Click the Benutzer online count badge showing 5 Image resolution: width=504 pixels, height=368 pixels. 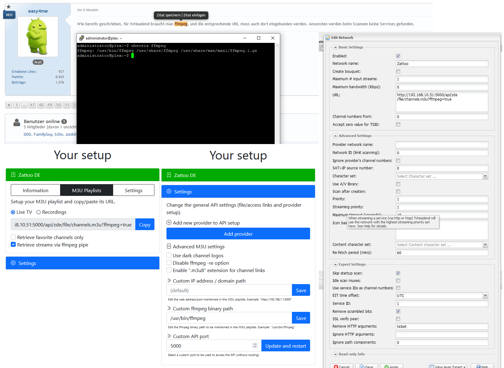click(x=64, y=122)
